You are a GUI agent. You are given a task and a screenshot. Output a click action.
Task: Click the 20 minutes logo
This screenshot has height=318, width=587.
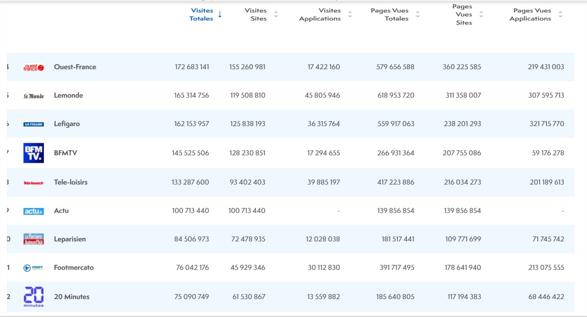pyautogui.click(x=34, y=297)
